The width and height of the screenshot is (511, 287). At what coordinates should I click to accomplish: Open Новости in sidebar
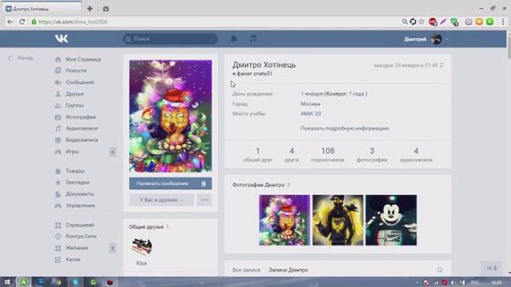(x=76, y=71)
